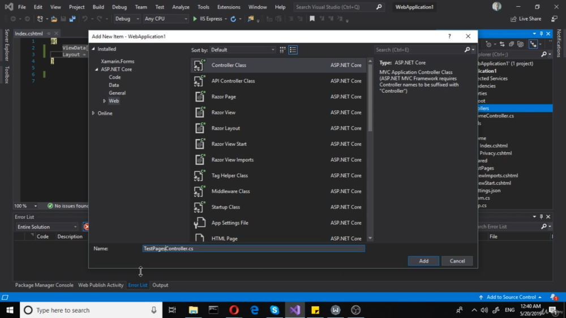The image size is (566, 318).
Task: Open dialog help with question mark
Action: [x=449, y=36]
